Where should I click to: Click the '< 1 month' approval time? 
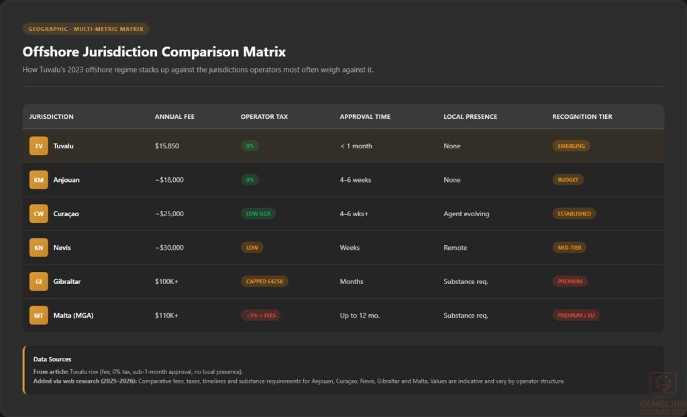tap(356, 146)
